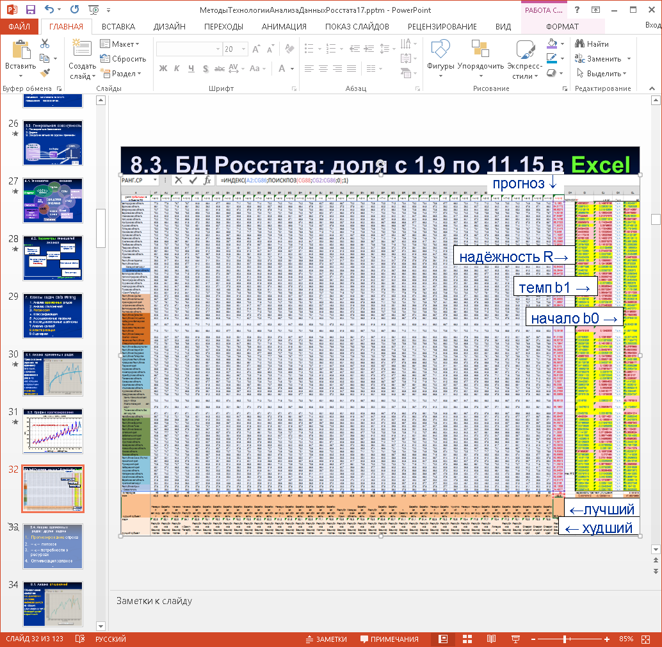This screenshot has height=647, width=662.
Task: Select slide 31 thumbnail
Action: point(52,431)
